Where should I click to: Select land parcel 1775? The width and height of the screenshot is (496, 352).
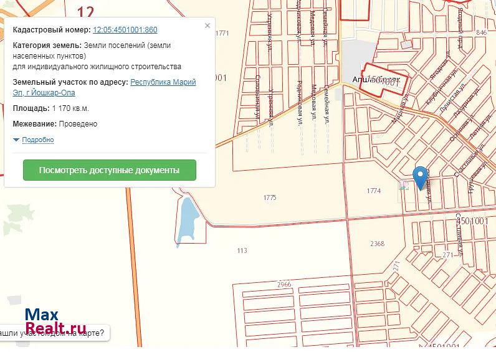point(270,197)
